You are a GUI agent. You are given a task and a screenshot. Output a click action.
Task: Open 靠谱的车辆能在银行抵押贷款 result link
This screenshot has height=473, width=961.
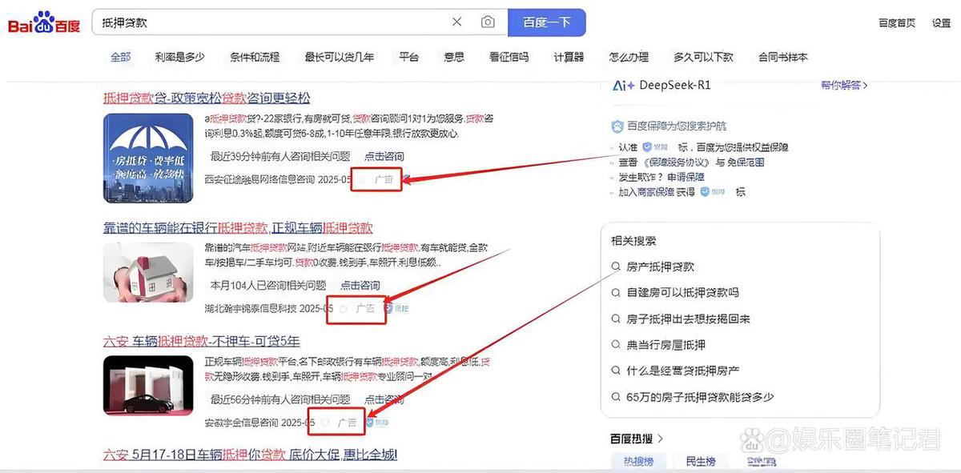tap(238, 228)
